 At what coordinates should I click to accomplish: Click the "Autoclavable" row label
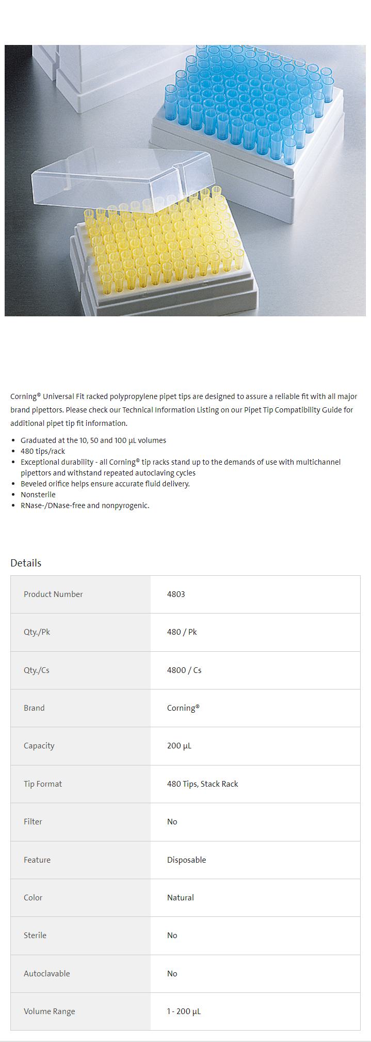[x=46, y=974]
